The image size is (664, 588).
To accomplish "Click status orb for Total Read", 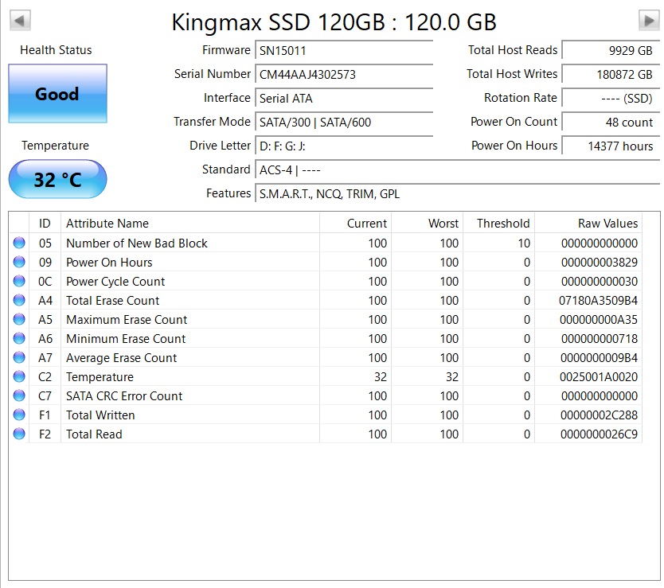I will (x=19, y=434).
